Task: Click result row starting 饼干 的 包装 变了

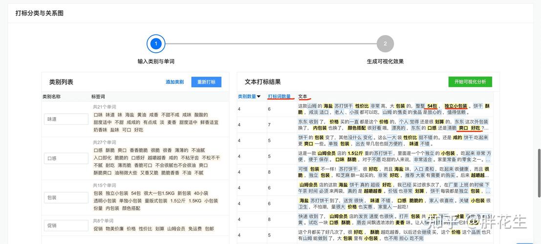Action: [365, 141]
